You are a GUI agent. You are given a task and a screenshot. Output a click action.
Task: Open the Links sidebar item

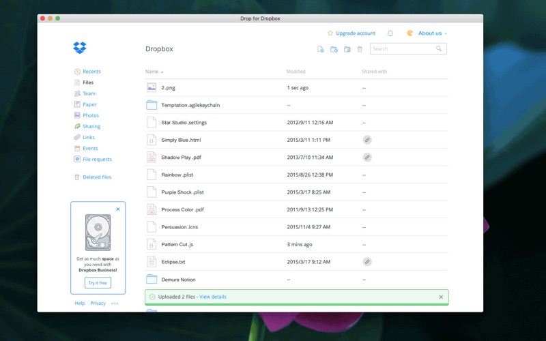(89, 137)
